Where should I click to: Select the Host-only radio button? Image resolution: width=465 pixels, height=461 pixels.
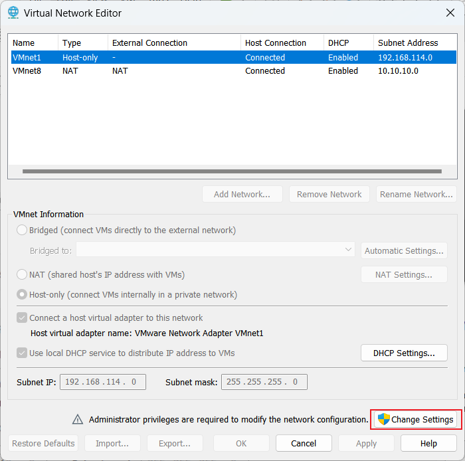click(x=22, y=294)
